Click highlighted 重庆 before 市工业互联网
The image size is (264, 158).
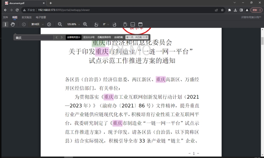(x=108, y=97)
